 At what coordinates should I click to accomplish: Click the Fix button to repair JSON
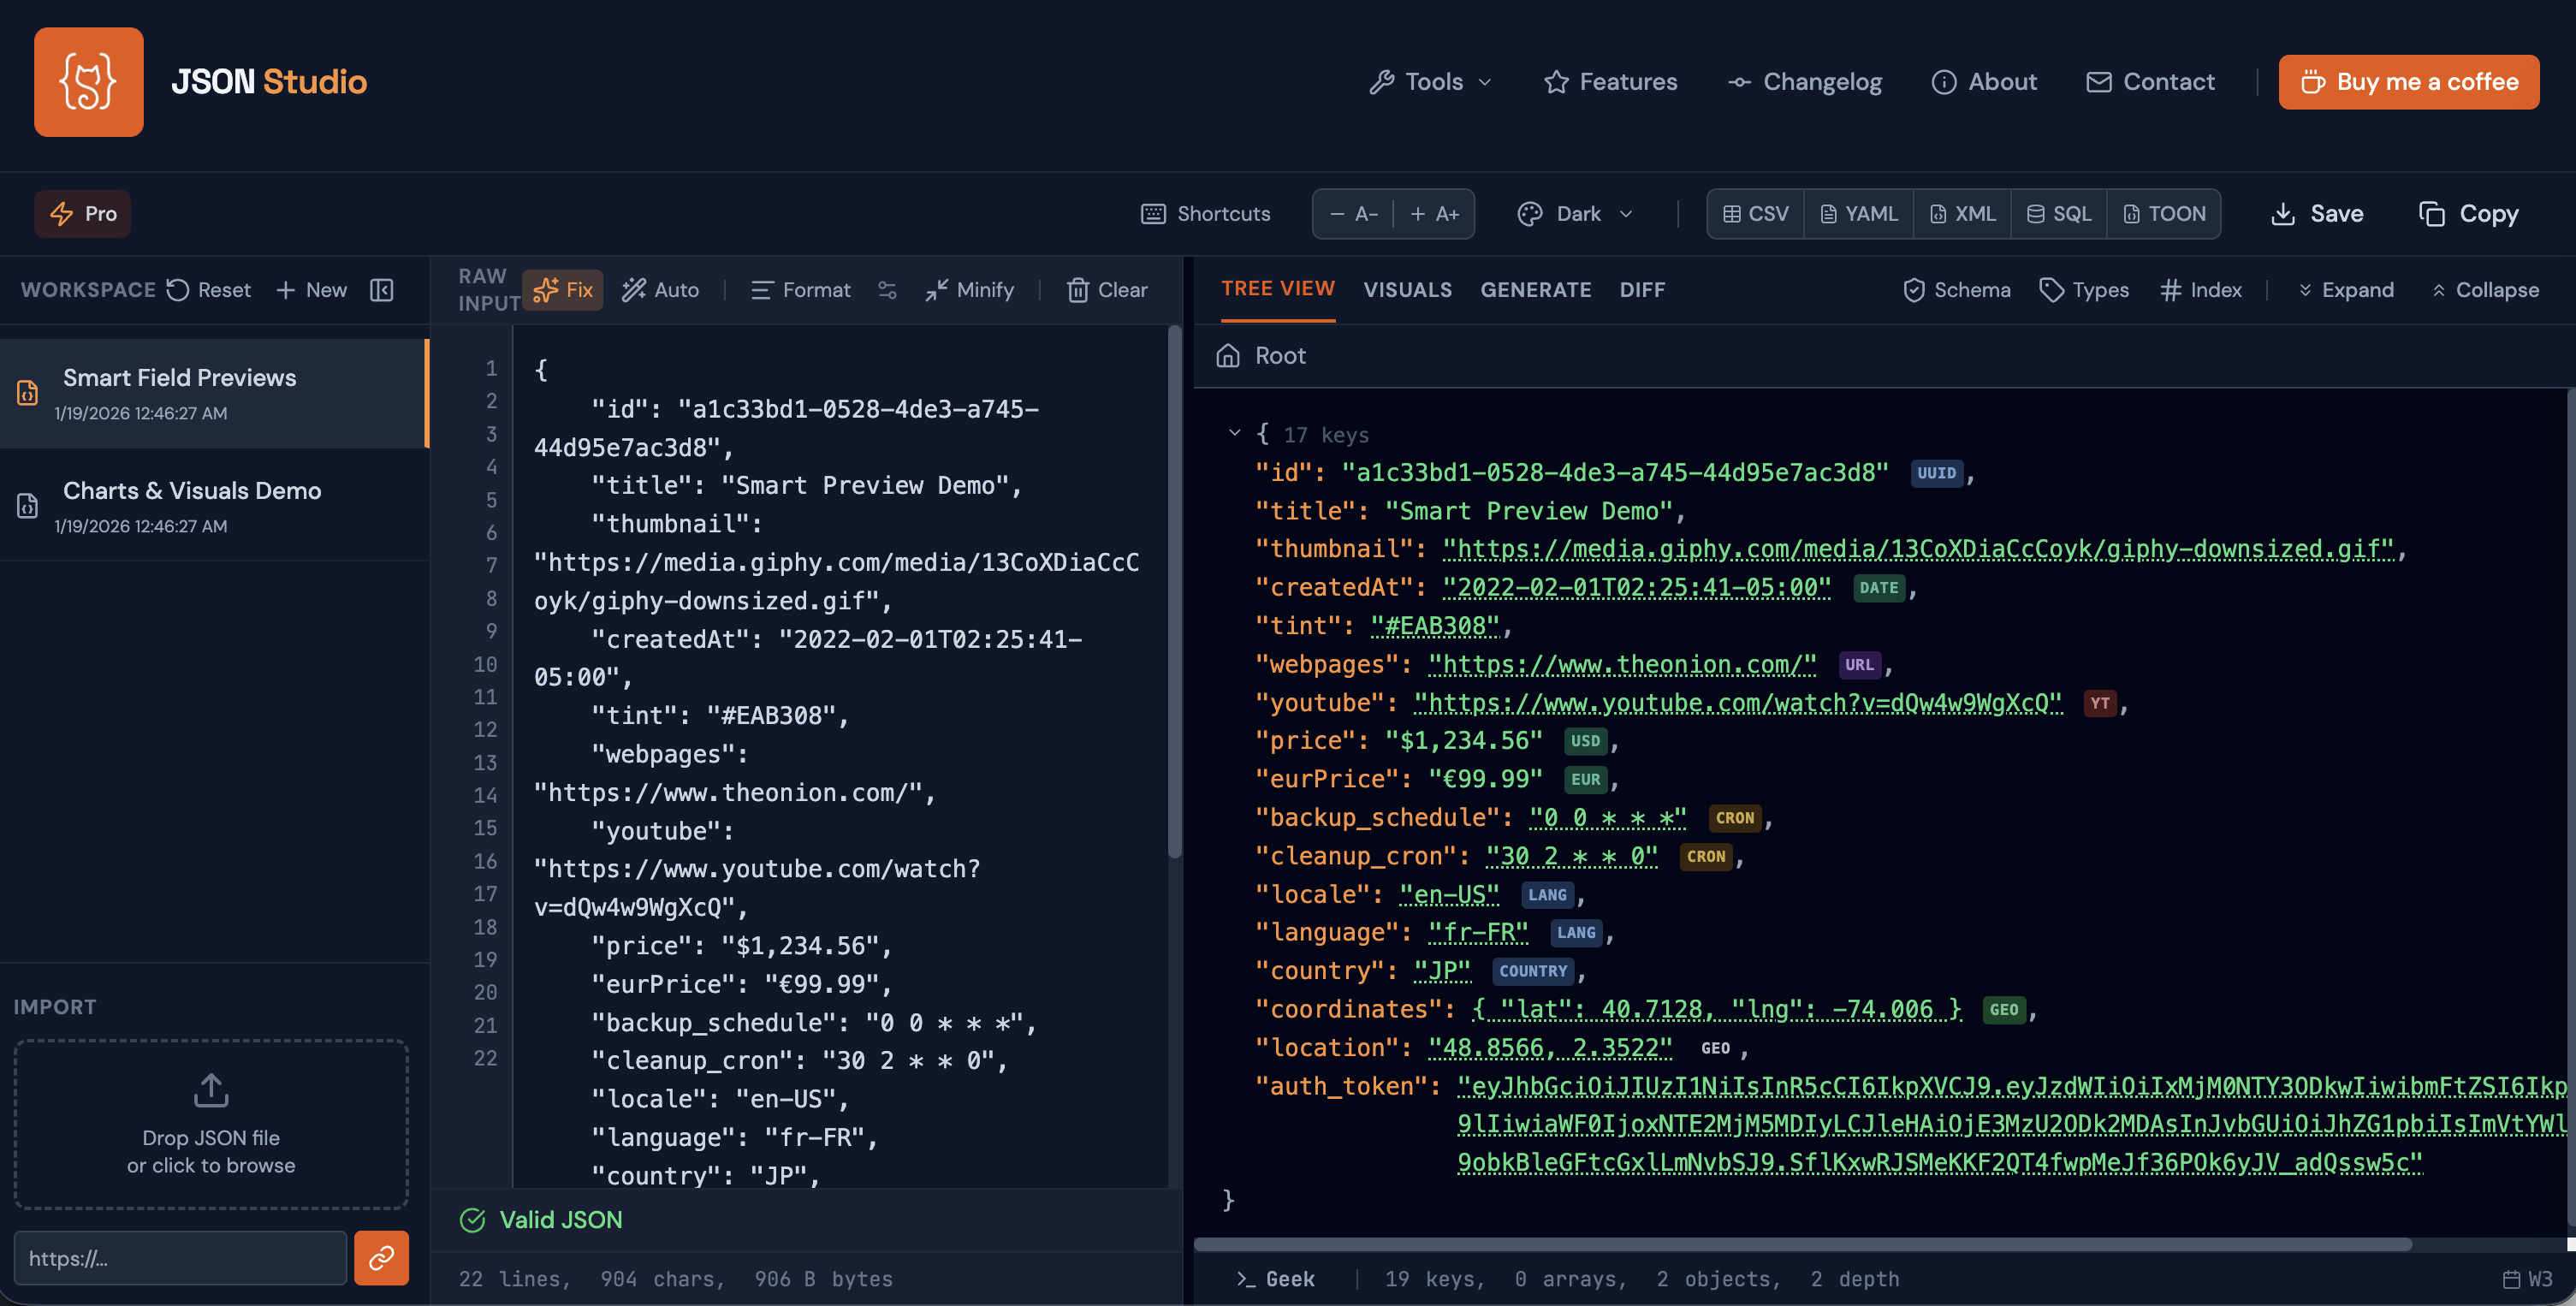[x=563, y=290]
